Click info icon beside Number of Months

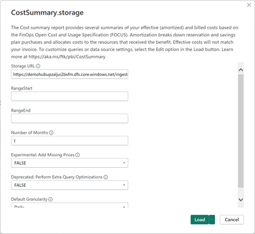tap(51, 133)
